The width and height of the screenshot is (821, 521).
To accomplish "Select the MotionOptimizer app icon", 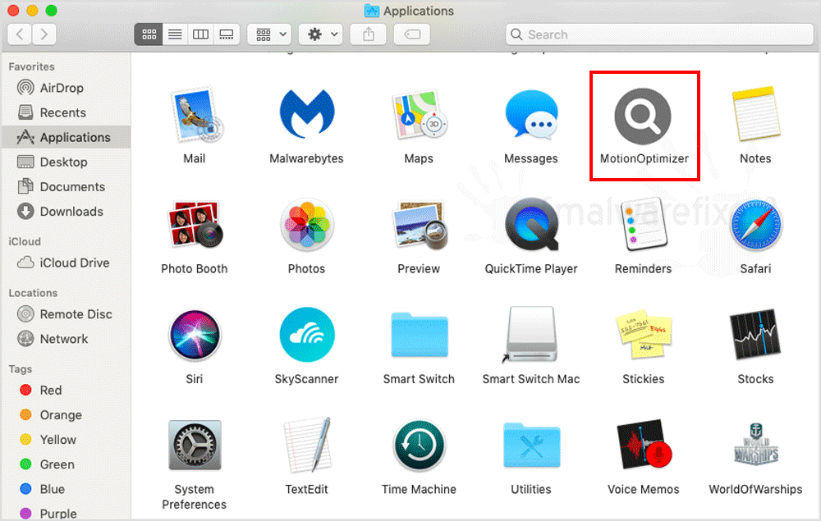I will 643,117.
